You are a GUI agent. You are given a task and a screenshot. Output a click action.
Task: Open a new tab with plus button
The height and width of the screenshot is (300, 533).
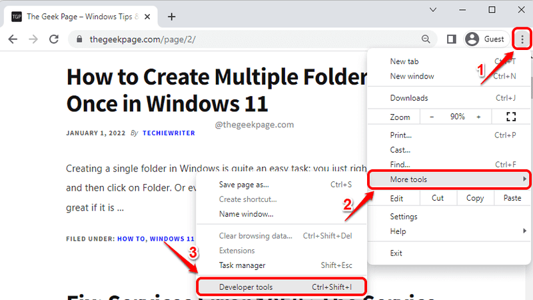click(172, 17)
